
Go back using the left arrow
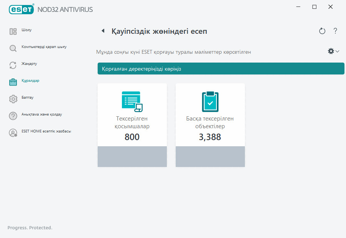(x=103, y=31)
